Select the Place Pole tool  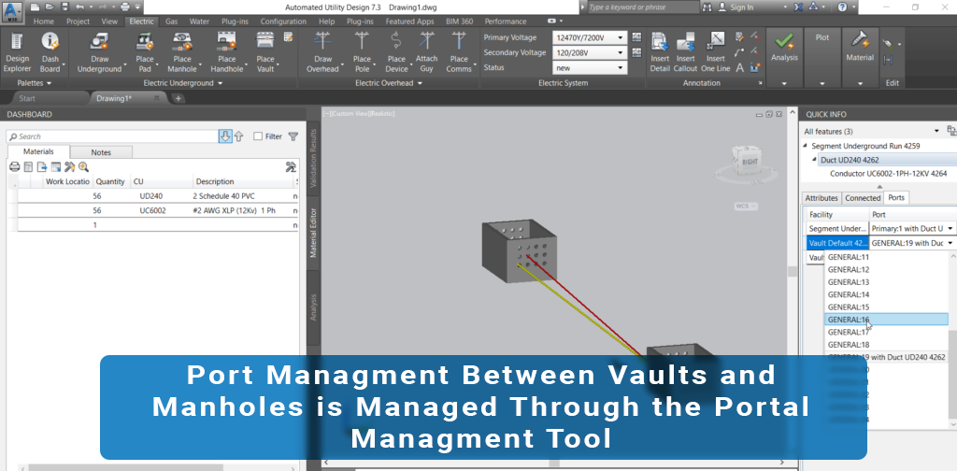click(x=362, y=51)
